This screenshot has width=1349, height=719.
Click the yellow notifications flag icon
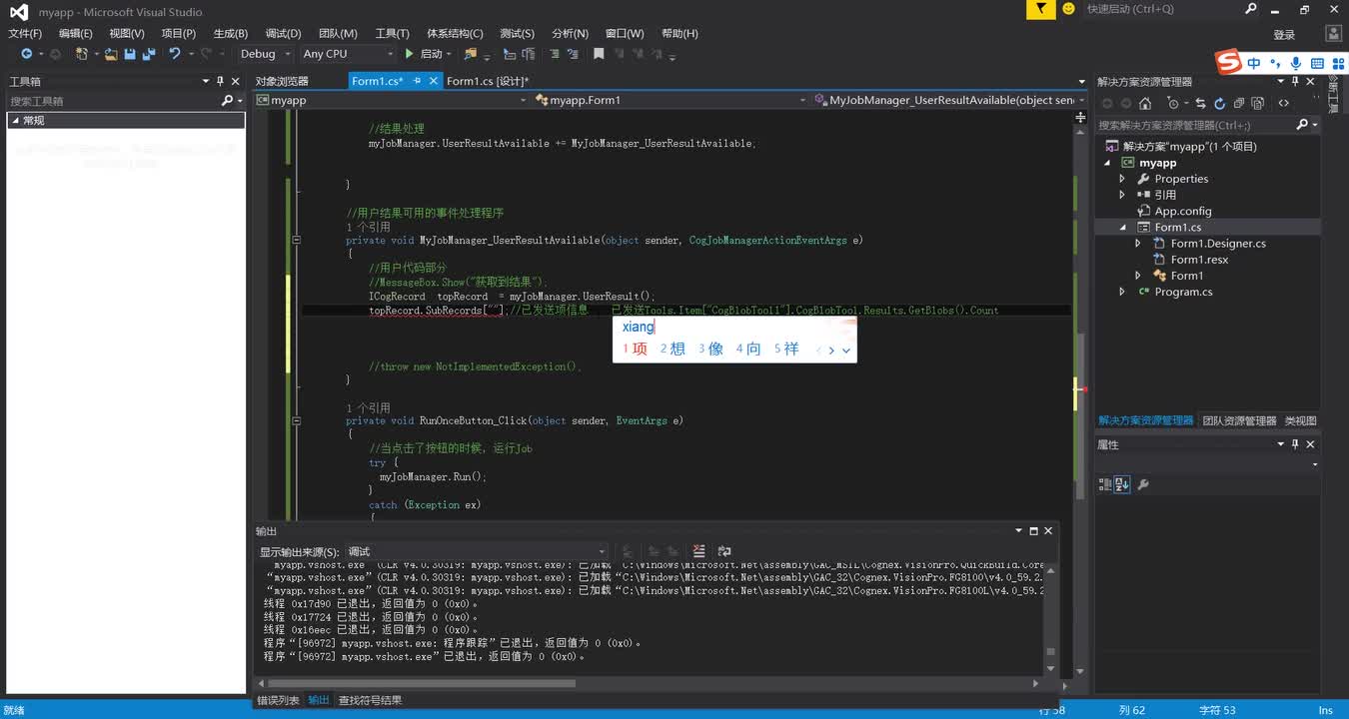1040,9
